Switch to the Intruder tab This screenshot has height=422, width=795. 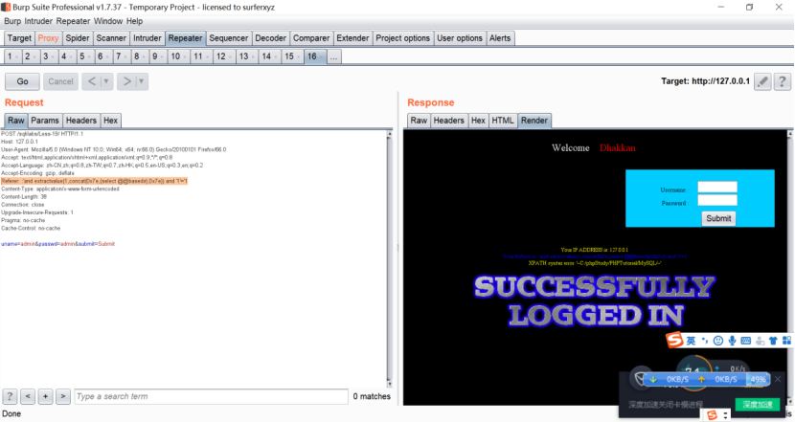coord(148,38)
